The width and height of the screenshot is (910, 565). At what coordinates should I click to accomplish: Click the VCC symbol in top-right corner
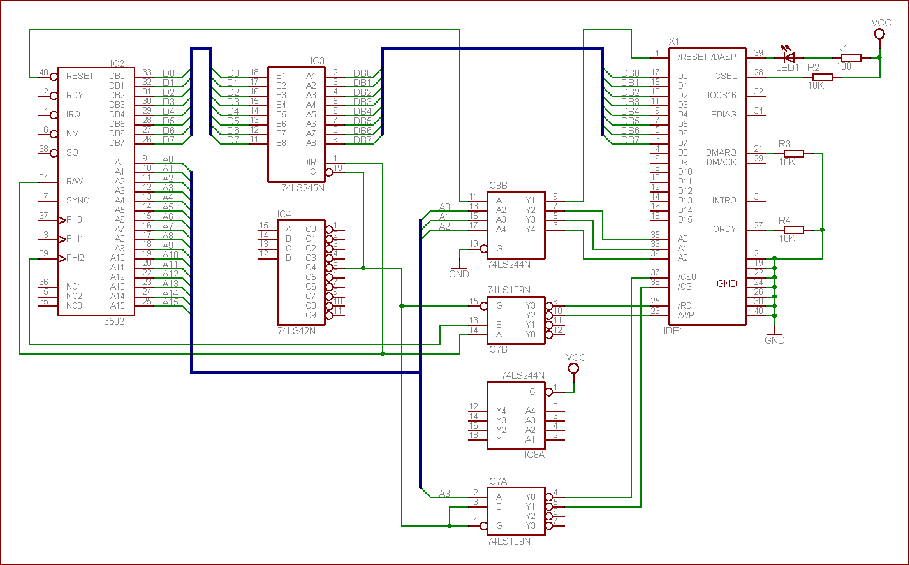coord(880,34)
